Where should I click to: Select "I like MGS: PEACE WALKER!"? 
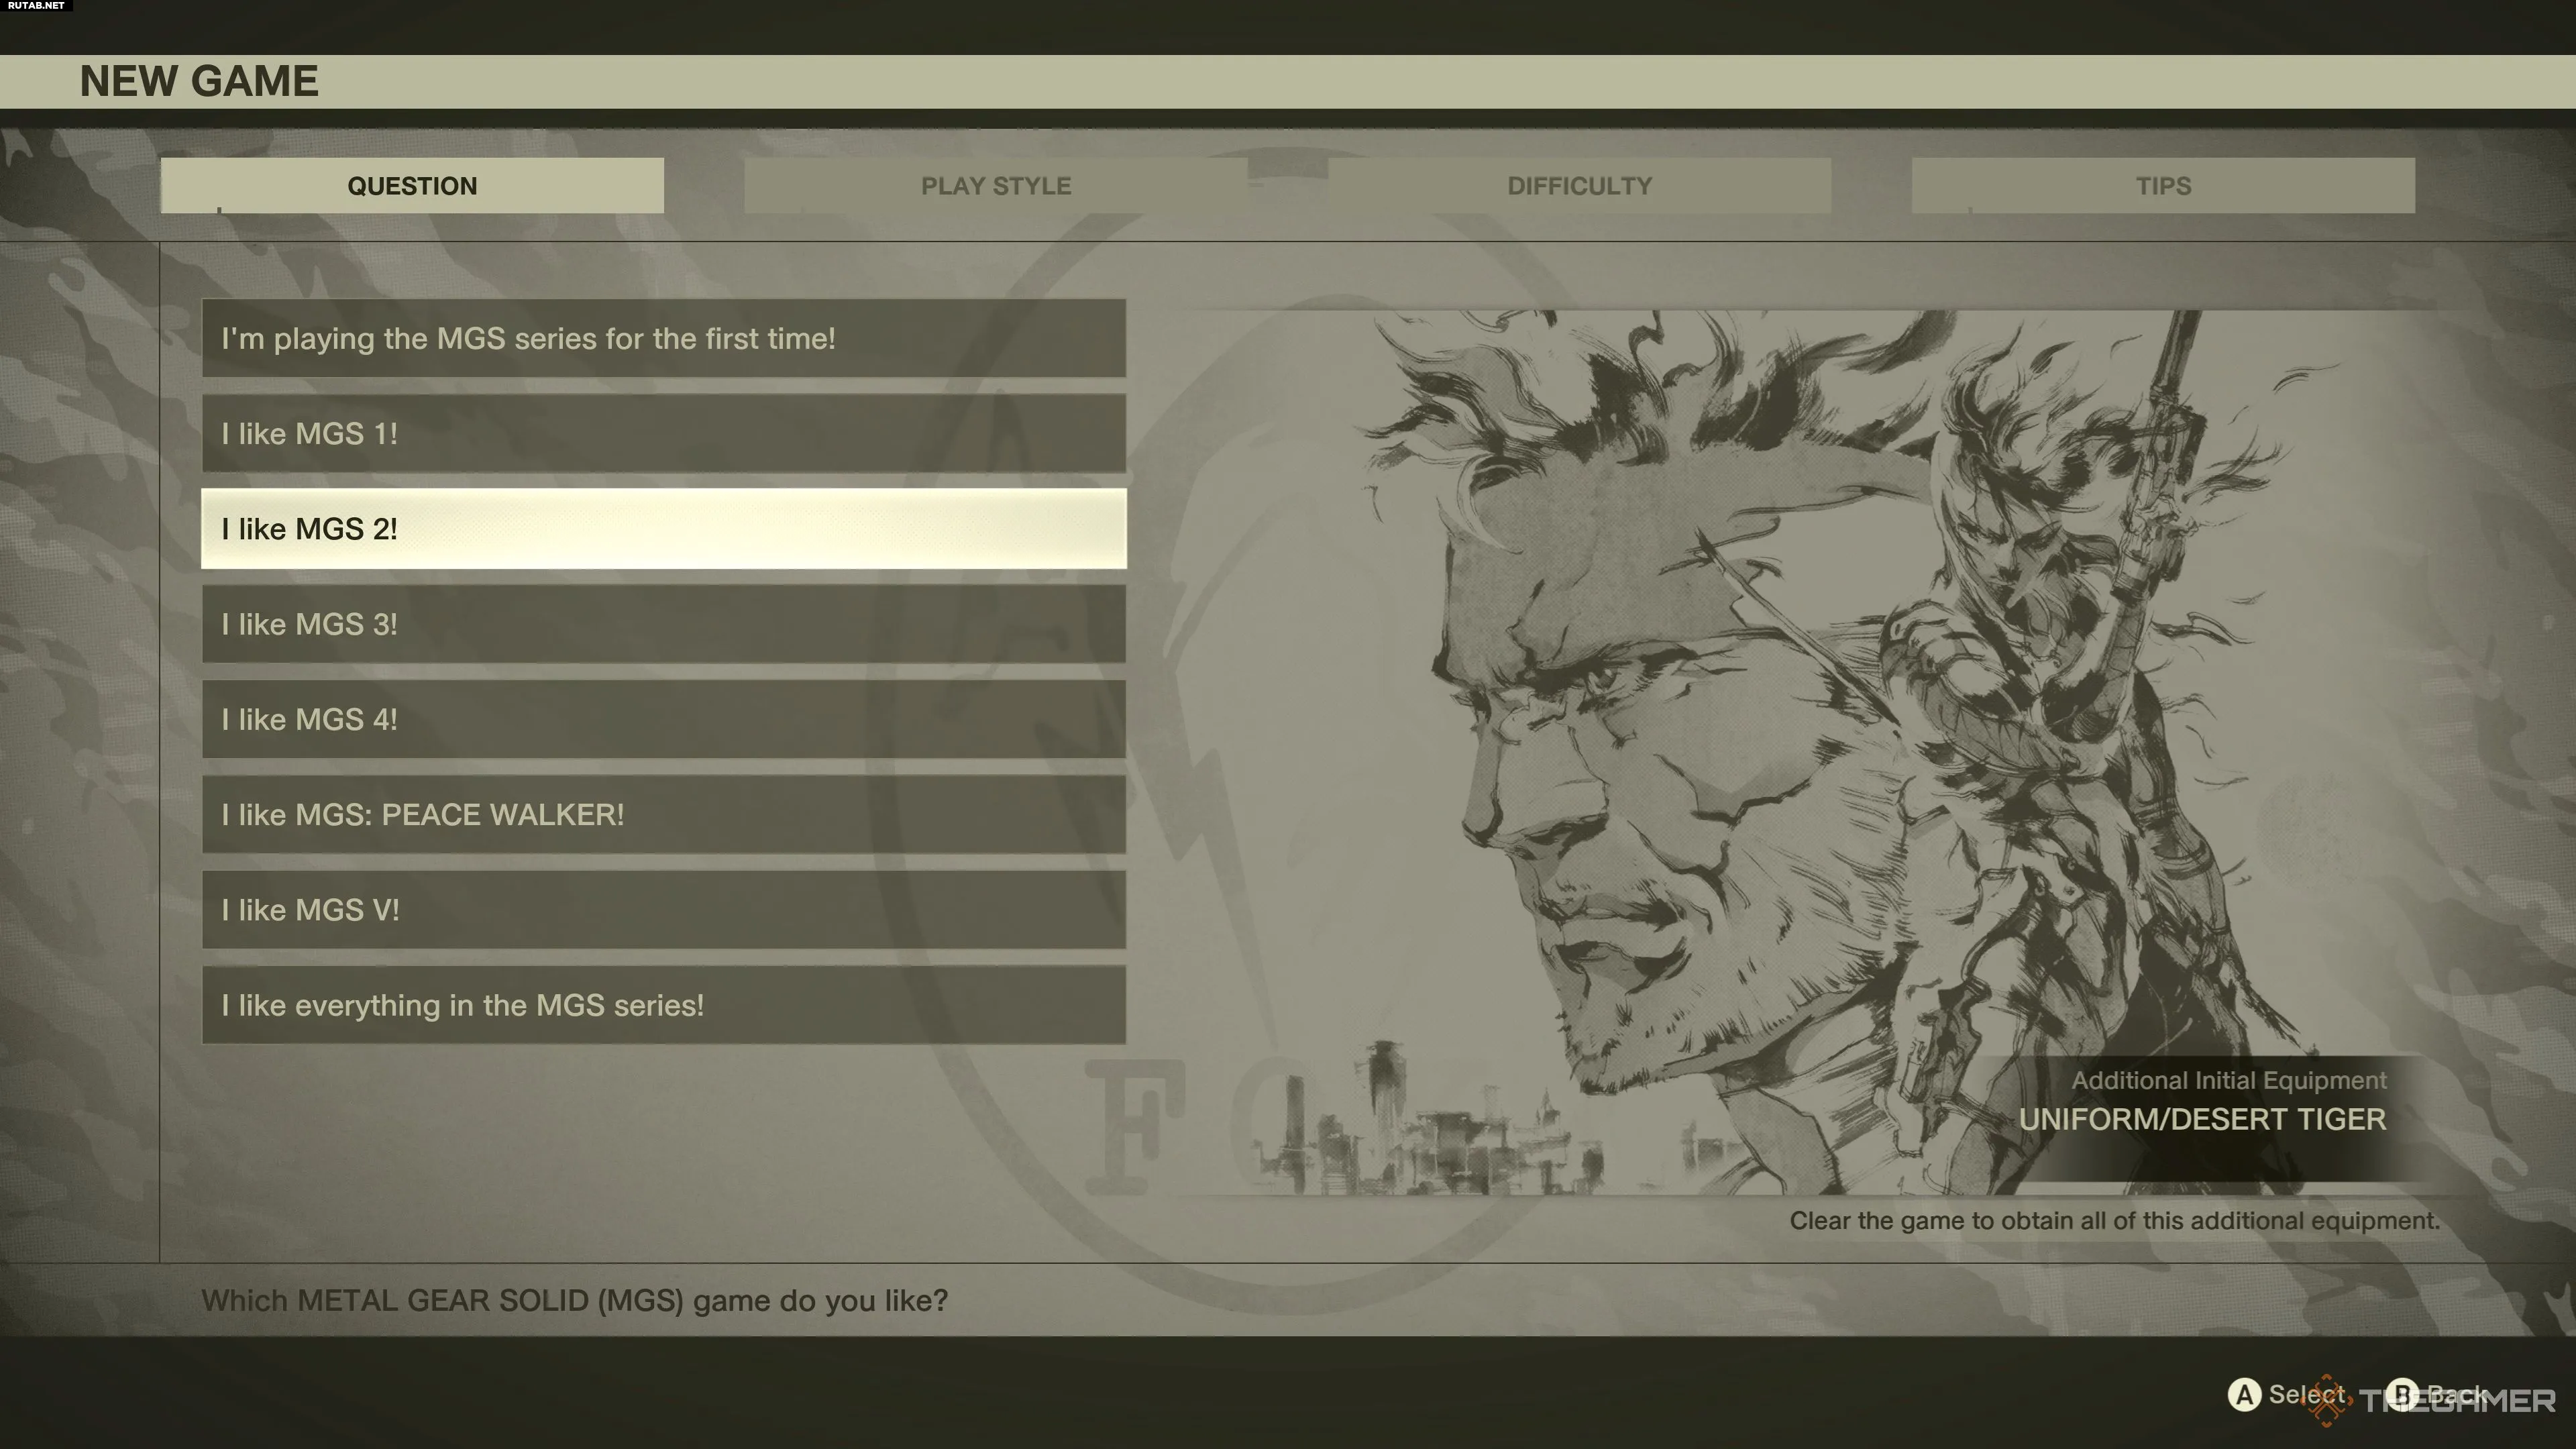(x=664, y=814)
